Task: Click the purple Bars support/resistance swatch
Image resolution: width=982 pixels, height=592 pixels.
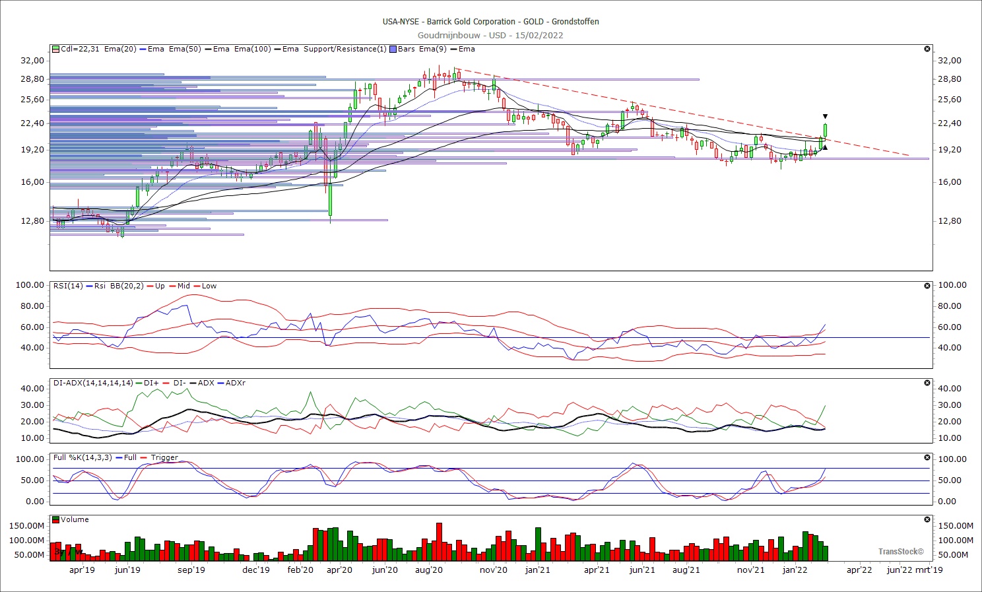Action: 393,49
